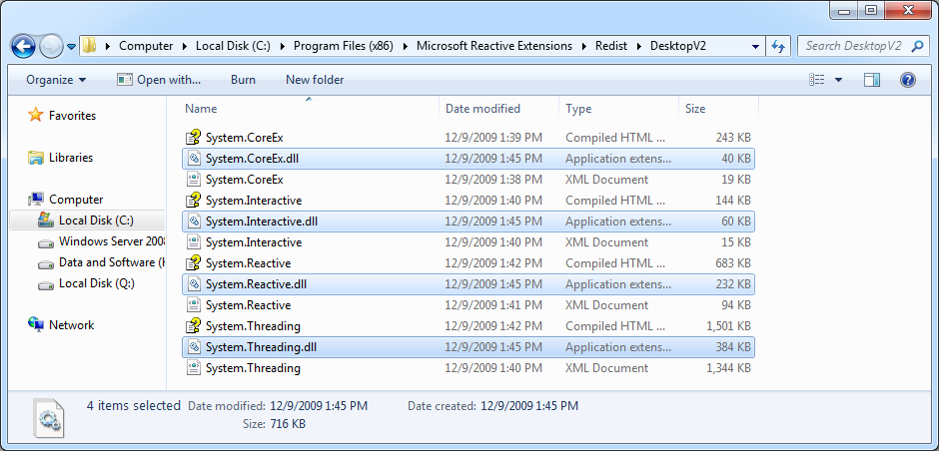The image size is (939, 451).
Task: Select Windows Server 2008 drive in navigation pane
Action: (112, 241)
